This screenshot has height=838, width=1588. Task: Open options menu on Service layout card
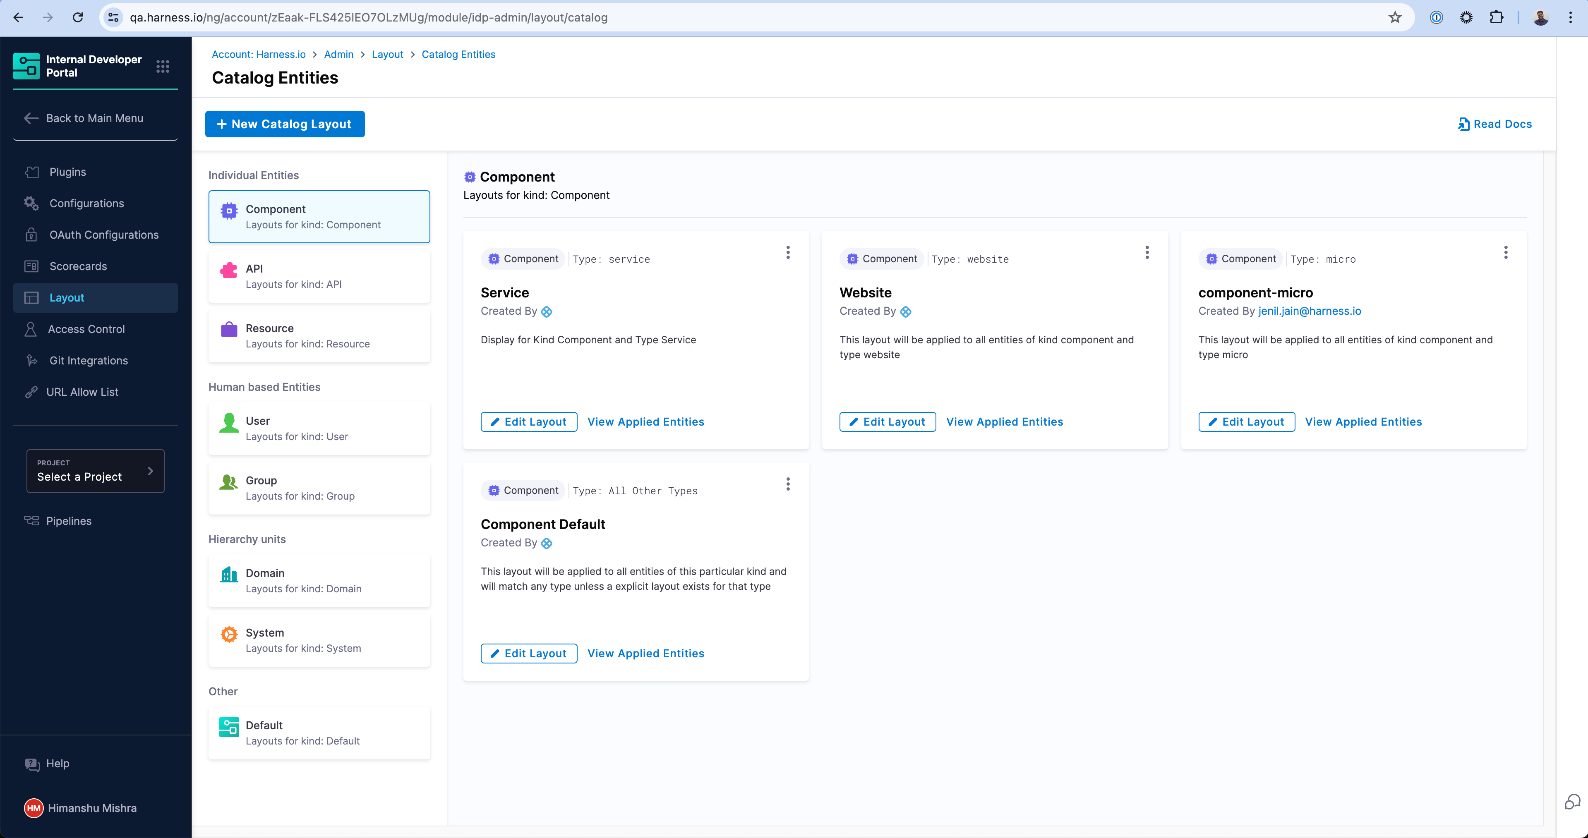click(788, 252)
